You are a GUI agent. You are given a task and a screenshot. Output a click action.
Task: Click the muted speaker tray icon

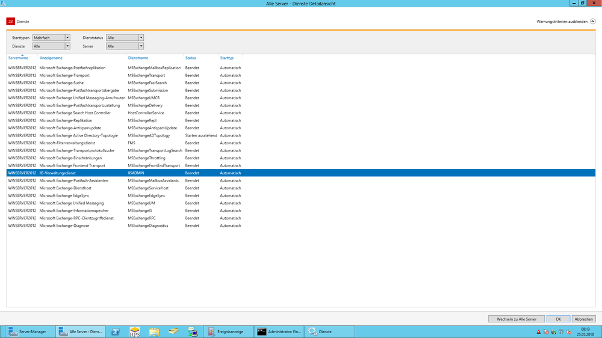[569, 332]
